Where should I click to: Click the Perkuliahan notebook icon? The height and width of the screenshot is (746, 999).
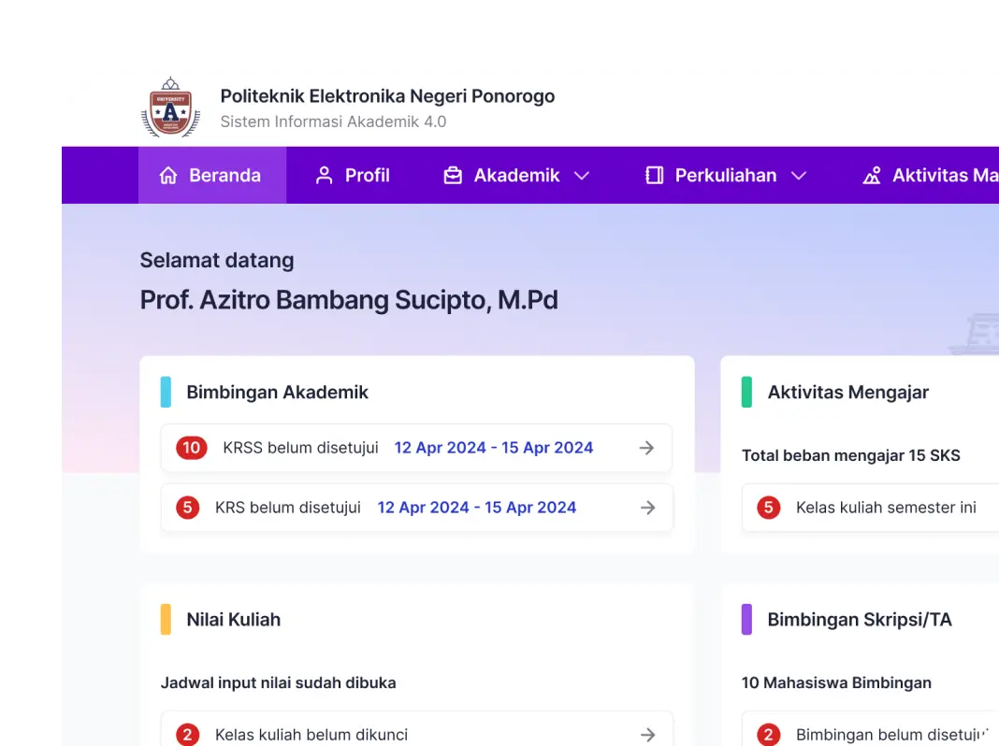[655, 175]
